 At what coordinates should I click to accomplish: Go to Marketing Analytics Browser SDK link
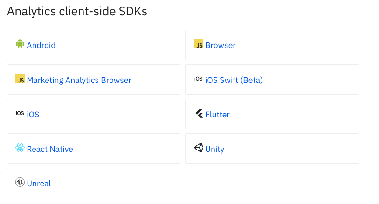[79, 80]
